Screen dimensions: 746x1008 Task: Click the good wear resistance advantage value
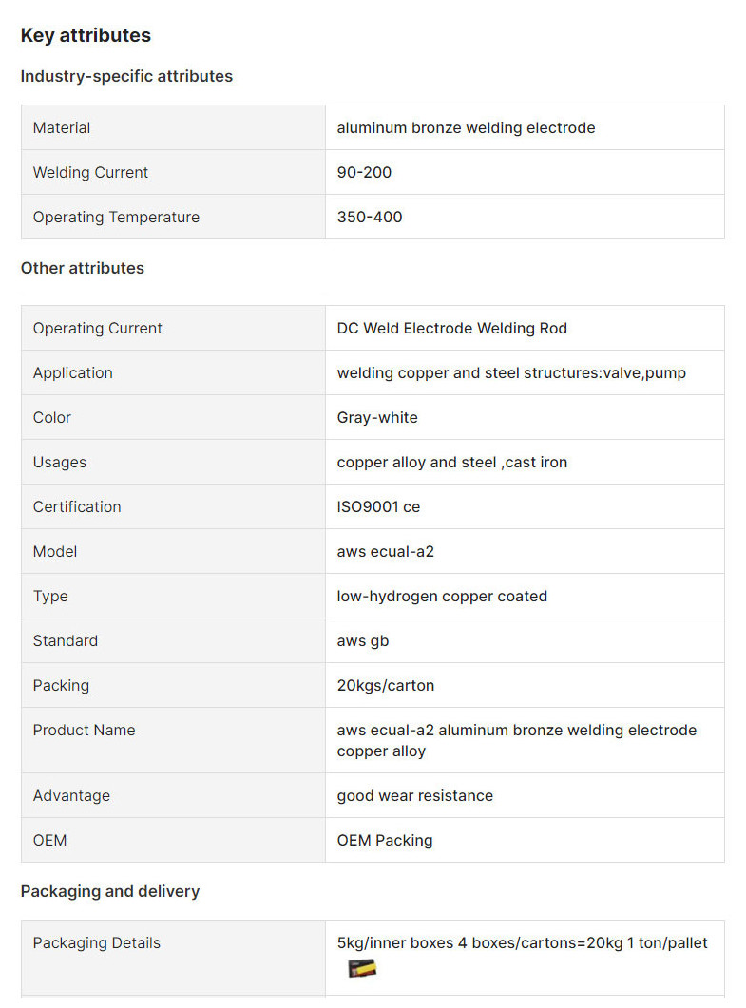pos(415,795)
